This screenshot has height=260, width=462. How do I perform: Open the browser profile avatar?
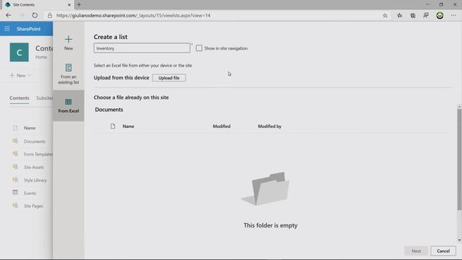click(x=440, y=16)
